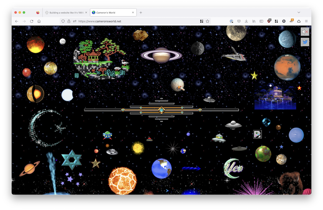The height and width of the screenshot is (210, 323).
Task: Bookmark this page with the star icon
Action: (x=207, y=21)
